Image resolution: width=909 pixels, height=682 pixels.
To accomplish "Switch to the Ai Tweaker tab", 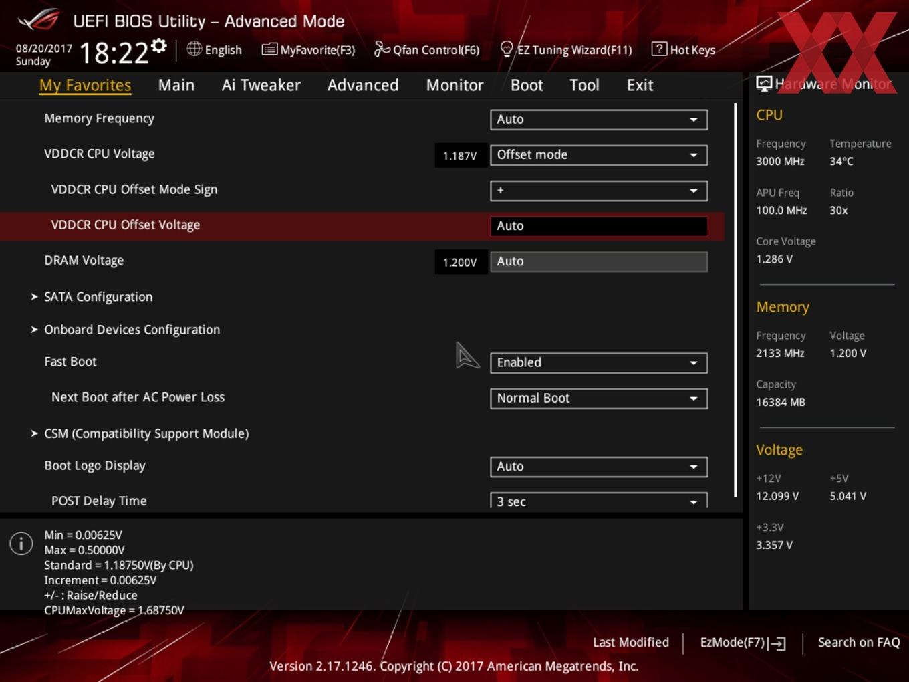I will [261, 86].
